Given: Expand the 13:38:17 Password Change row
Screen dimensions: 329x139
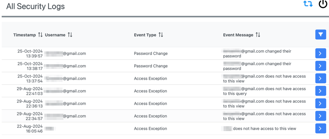Looking at the screenshot, I should (x=320, y=66).
